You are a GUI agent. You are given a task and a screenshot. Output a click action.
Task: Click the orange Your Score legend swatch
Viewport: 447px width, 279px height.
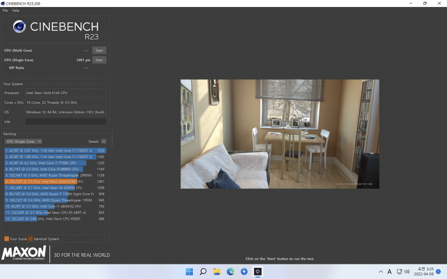click(x=6, y=239)
